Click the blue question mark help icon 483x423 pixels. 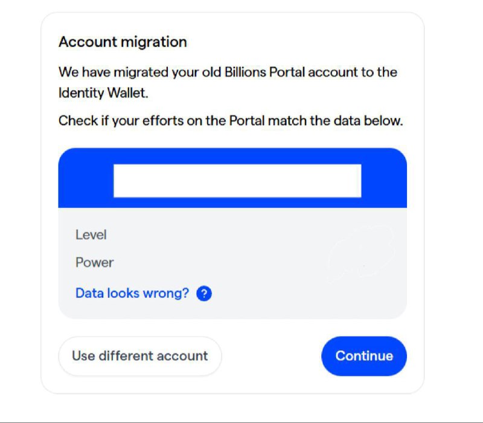coord(205,294)
